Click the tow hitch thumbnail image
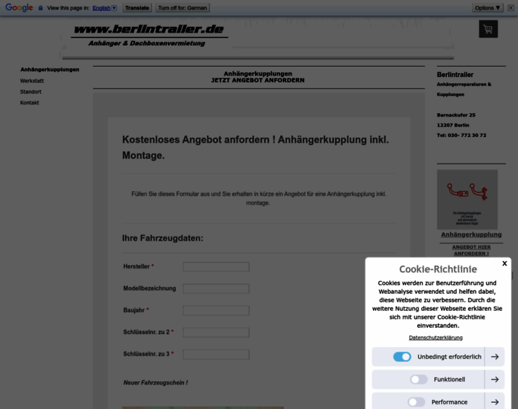Image resolution: width=518 pixels, height=409 pixels. click(x=467, y=200)
